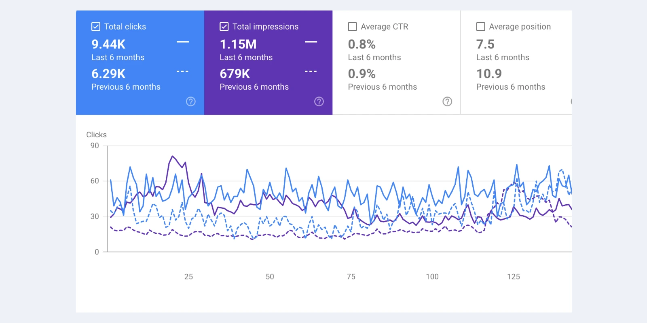The image size is (647, 323).
Task: Enable the Average CTR checkbox
Action: click(353, 27)
